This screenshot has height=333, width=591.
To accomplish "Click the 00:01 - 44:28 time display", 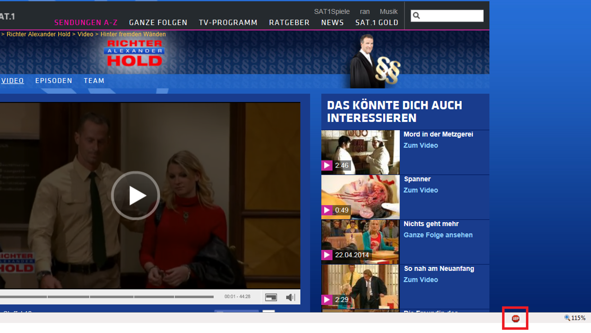I will point(237,297).
